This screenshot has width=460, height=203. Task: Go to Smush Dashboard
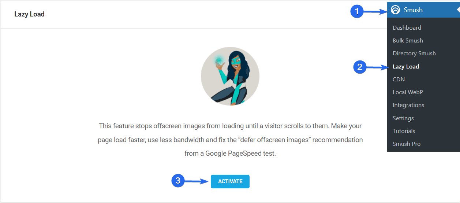click(407, 27)
